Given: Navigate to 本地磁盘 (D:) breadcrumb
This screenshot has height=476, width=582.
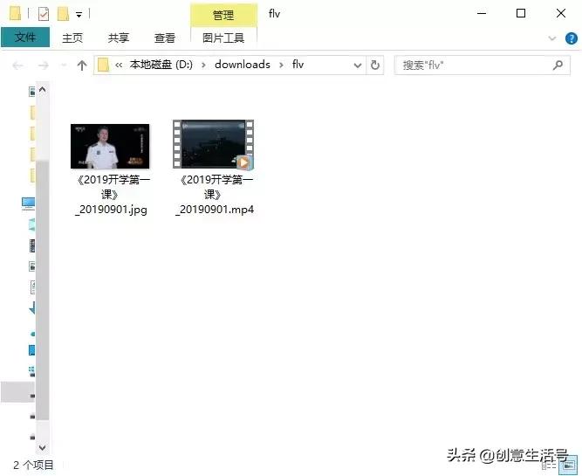Looking at the screenshot, I should click(x=161, y=65).
